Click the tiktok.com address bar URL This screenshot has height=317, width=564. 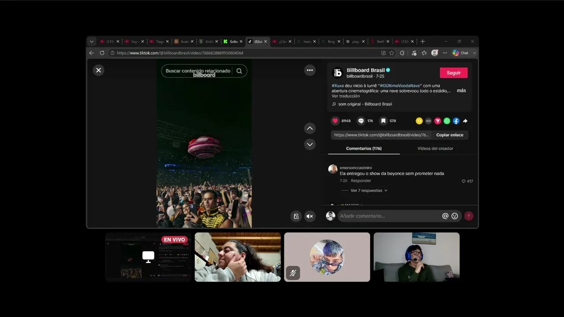click(180, 53)
